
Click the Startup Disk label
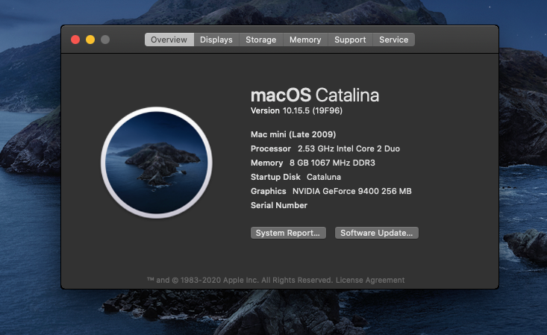[x=275, y=178]
